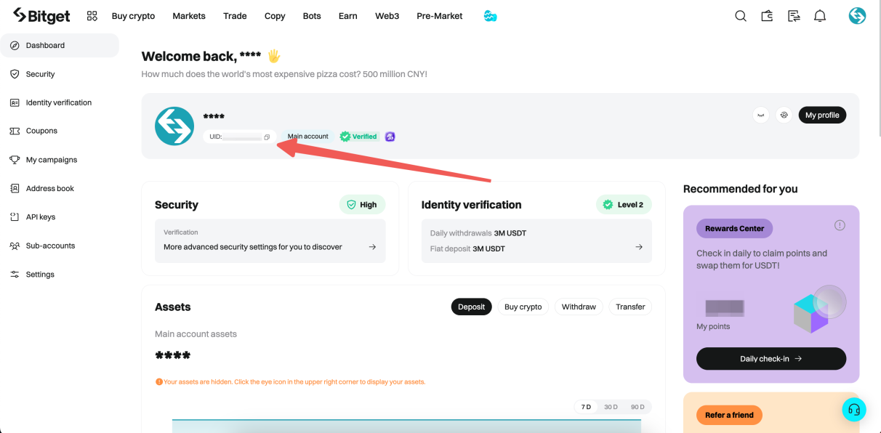The width and height of the screenshot is (881, 433).
Task: Click the customer support headset icon
Action: (854, 409)
